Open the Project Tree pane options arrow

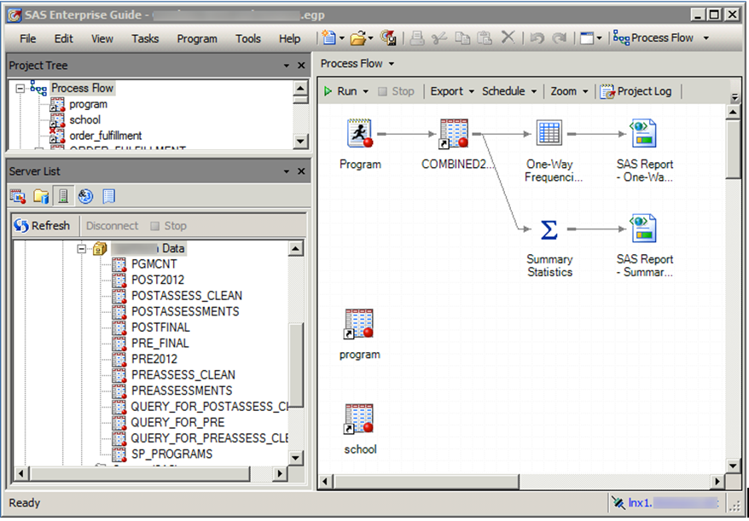[x=286, y=66]
